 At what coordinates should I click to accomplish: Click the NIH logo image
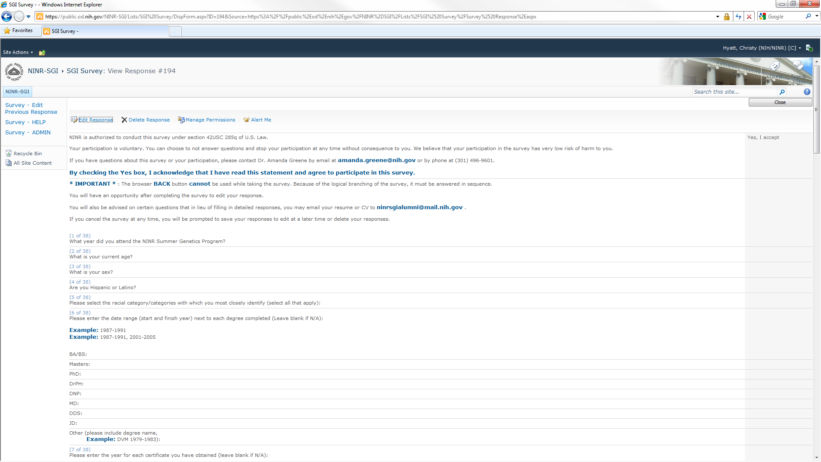(x=14, y=71)
